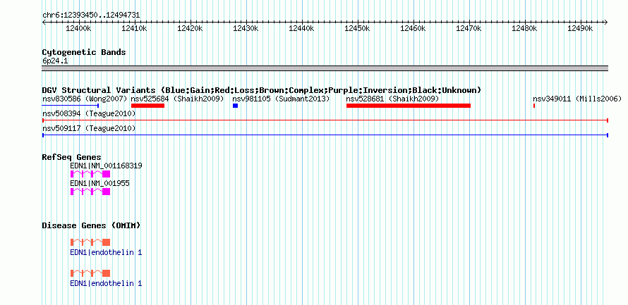Viewport: 628px width, 305px height.
Task: Click the 12480k ruler tick label
Action: point(525,28)
